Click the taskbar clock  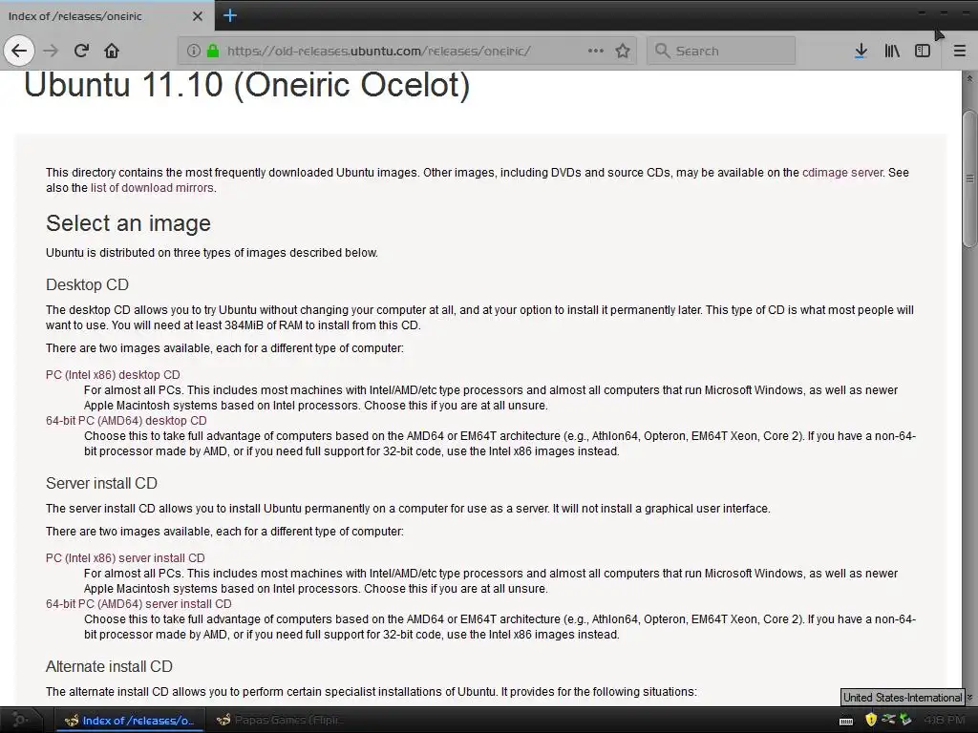pos(945,720)
